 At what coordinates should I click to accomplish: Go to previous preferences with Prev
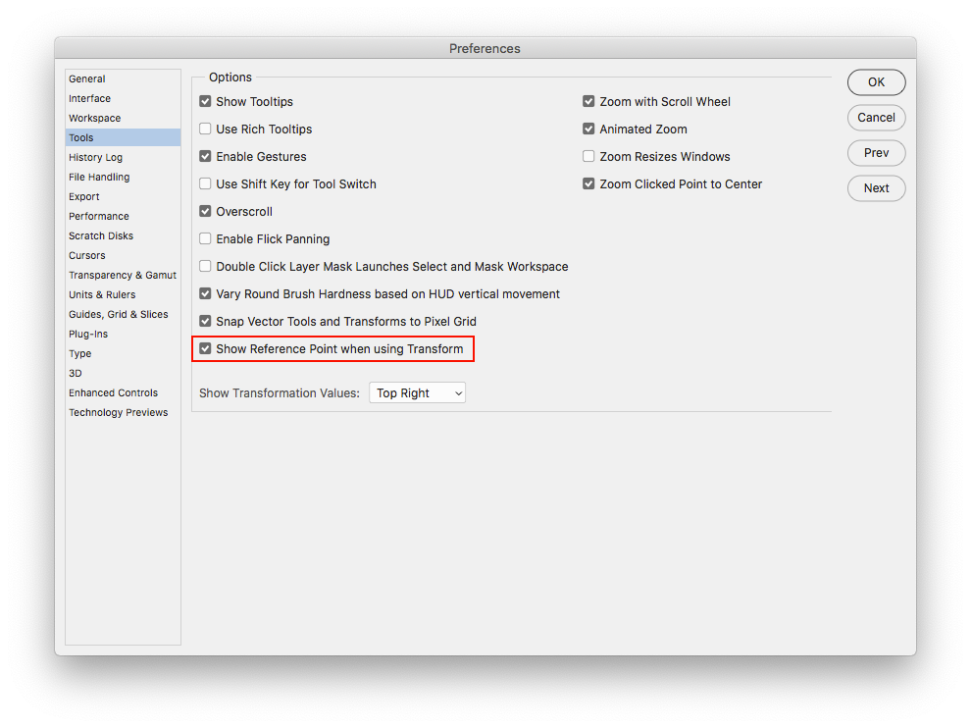[876, 153]
